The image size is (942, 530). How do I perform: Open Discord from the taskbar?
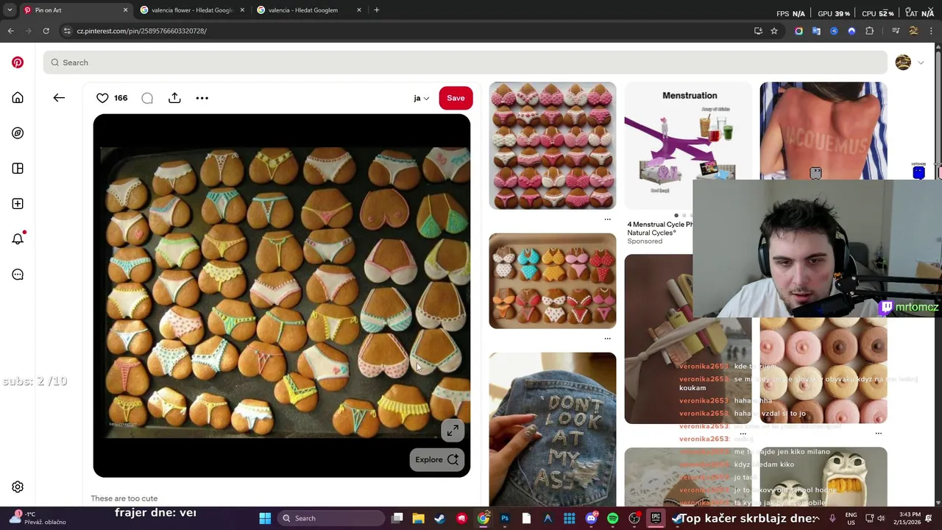pyautogui.click(x=591, y=518)
